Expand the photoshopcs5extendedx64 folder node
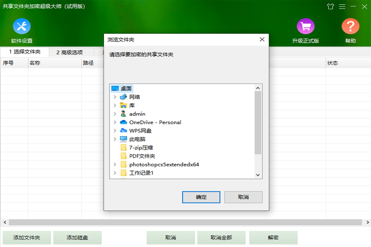 [115, 164]
